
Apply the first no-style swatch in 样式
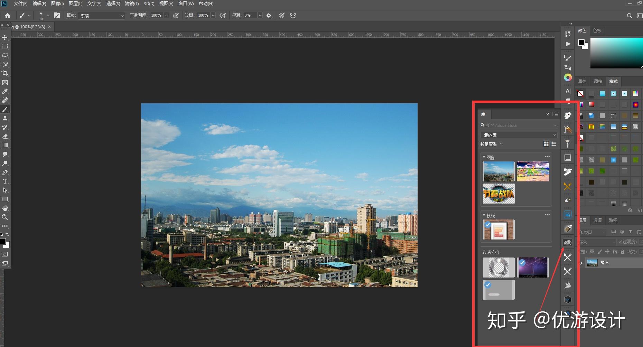[x=580, y=94]
